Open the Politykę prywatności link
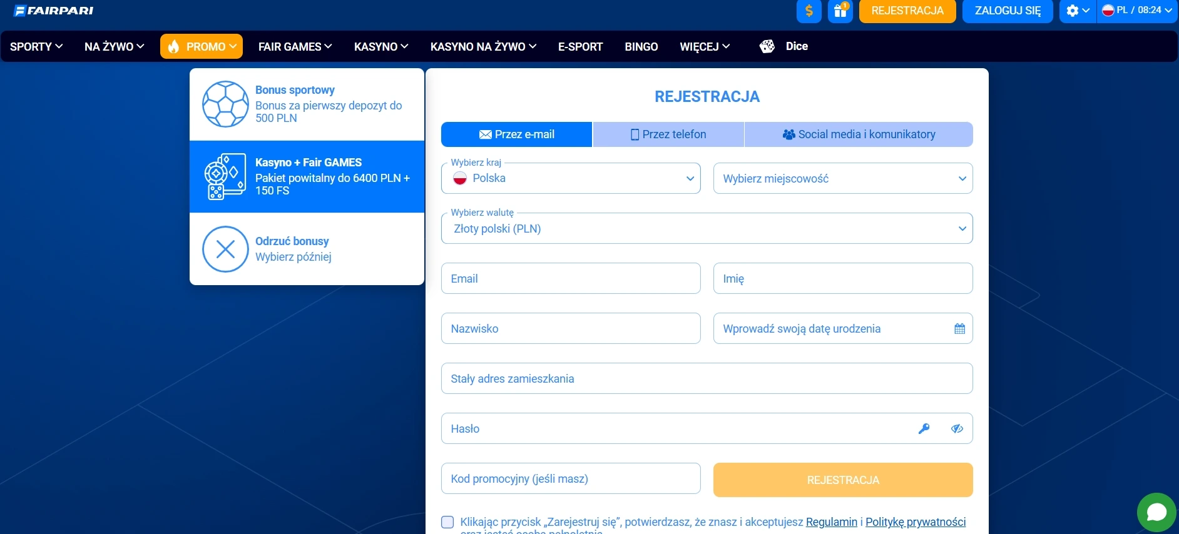The width and height of the screenshot is (1179, 534). [916, 522]
